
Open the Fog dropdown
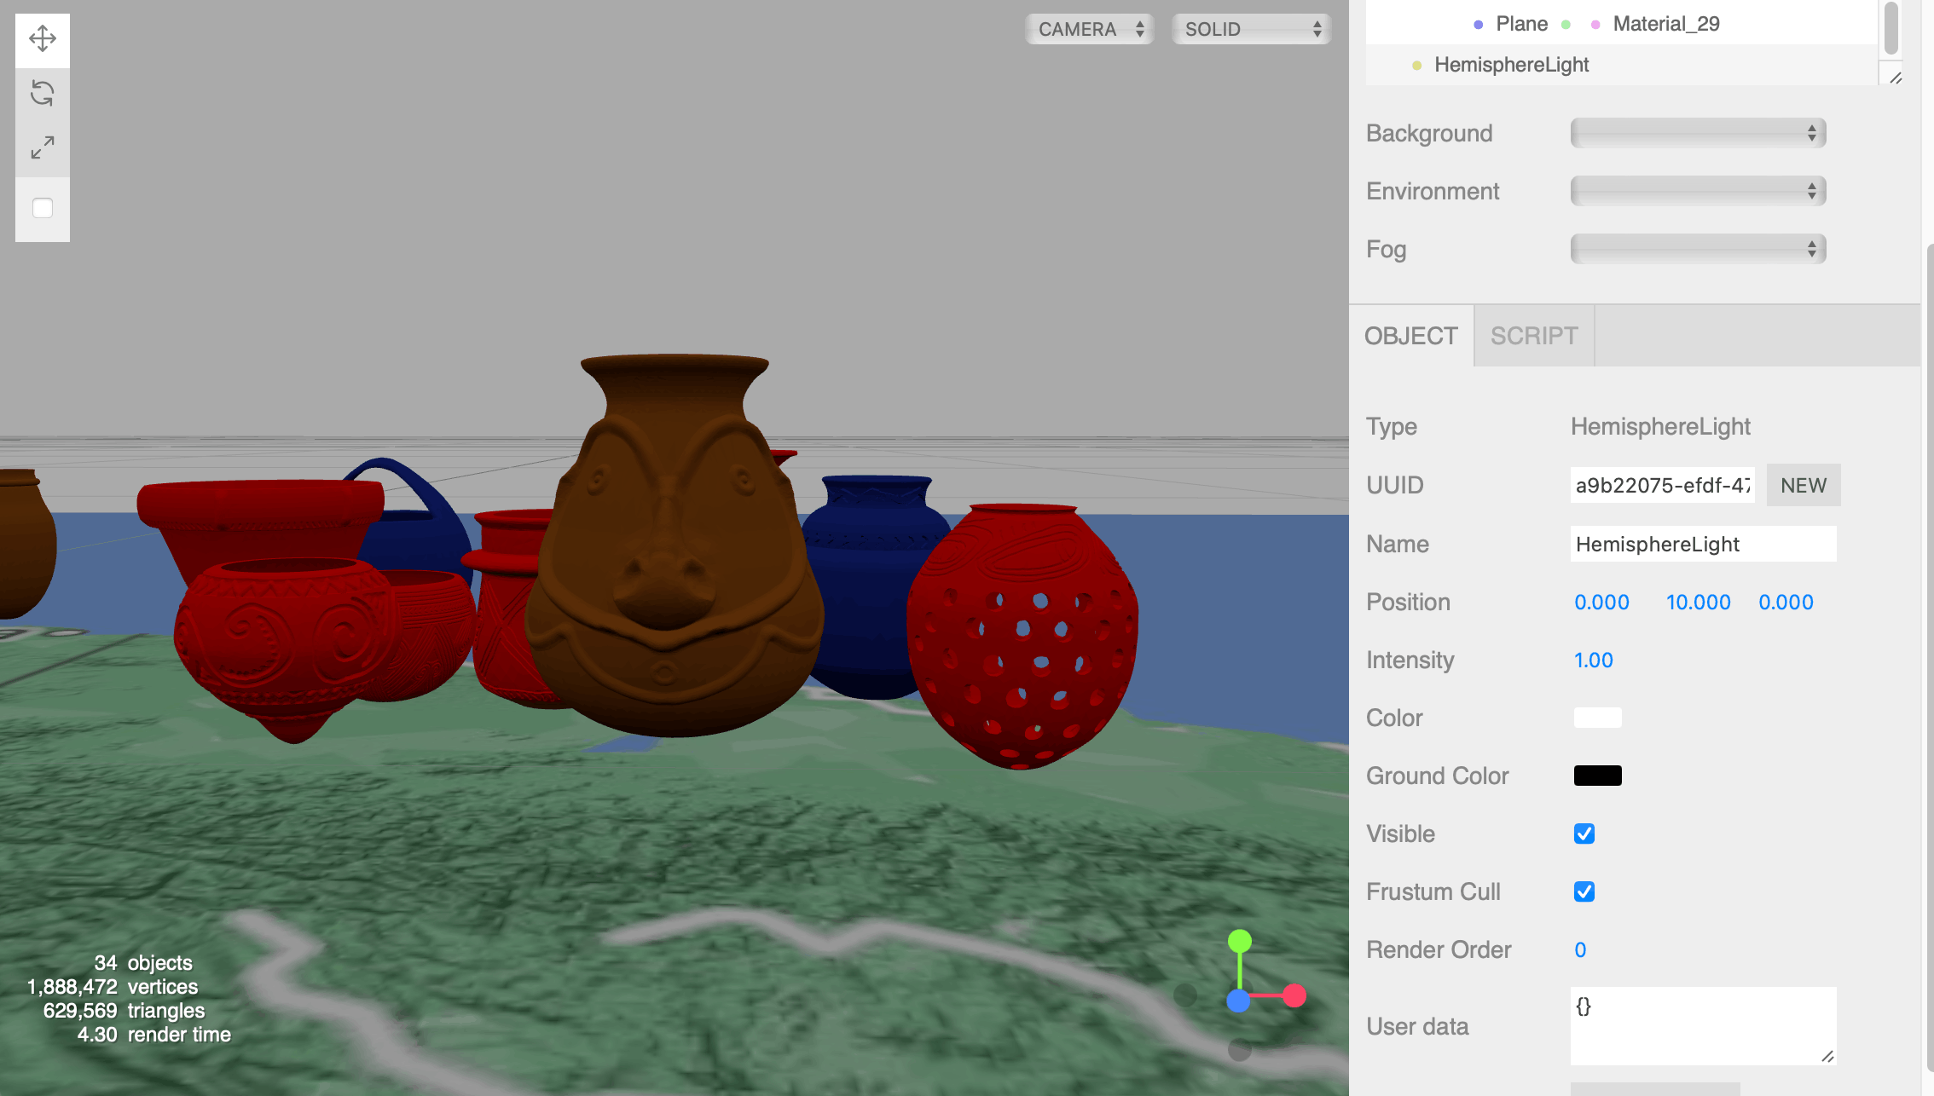(x=1698, y=249)
